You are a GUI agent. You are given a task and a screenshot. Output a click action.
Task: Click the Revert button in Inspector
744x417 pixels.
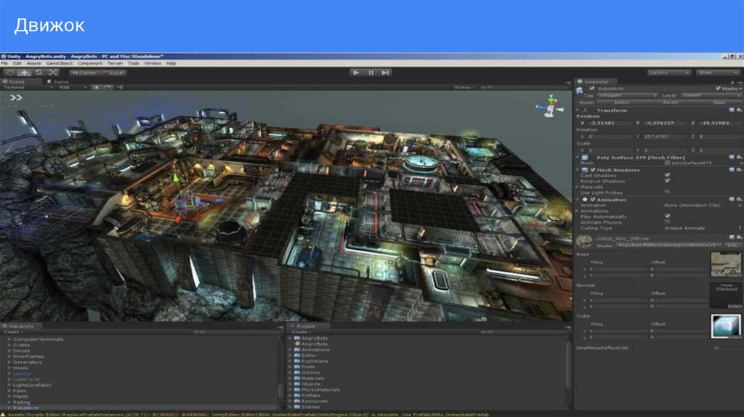tap(670, 102)
